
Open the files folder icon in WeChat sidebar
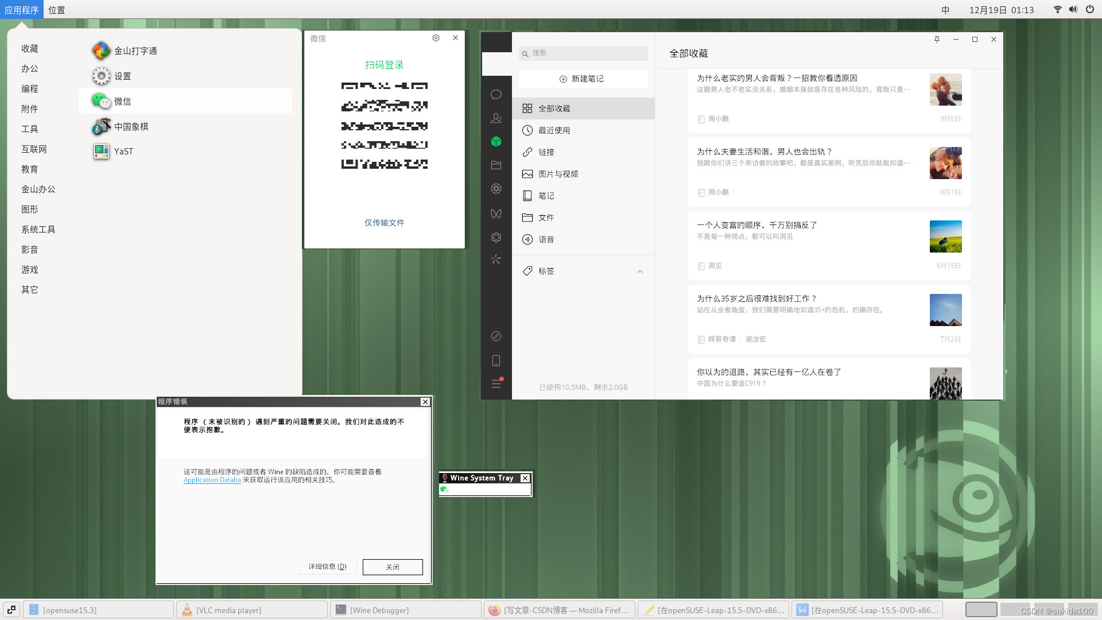click(x=496, y=165)
